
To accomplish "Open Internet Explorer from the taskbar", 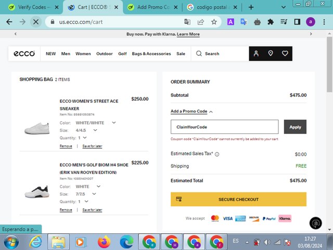I will point(35,242).
